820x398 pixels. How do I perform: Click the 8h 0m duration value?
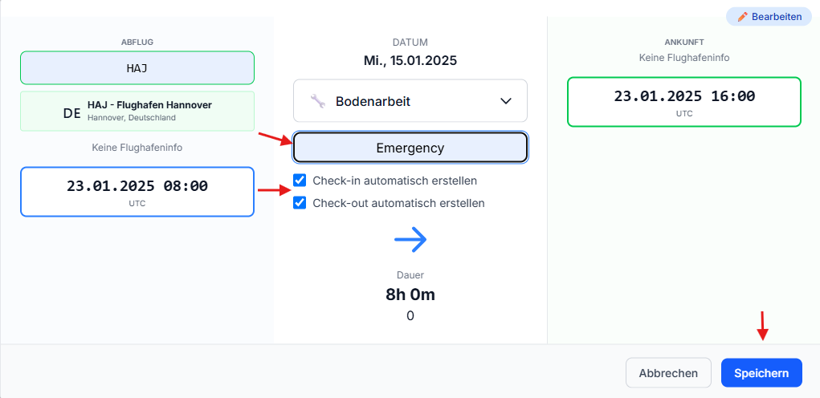pos(410,294)
